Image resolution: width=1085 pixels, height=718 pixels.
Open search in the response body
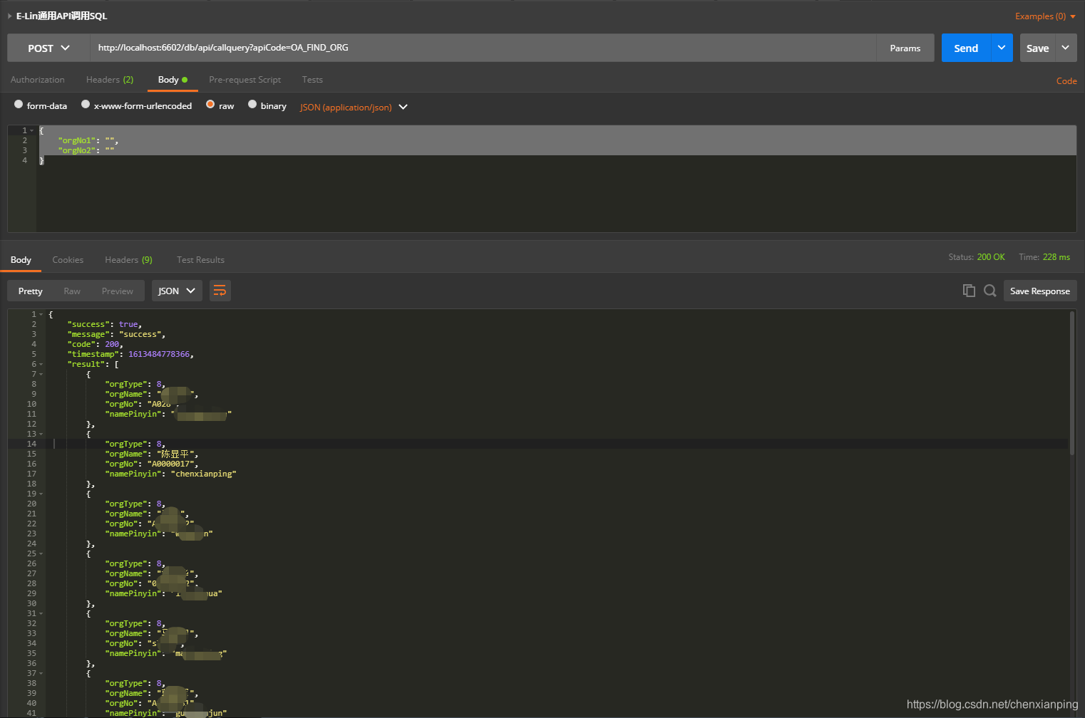click(990, 291)
